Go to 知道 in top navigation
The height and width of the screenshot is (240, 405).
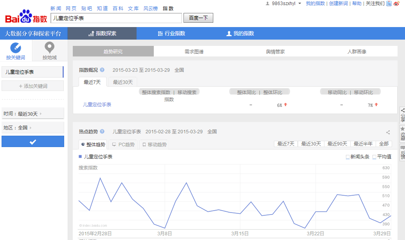click(x=102, y=9)
